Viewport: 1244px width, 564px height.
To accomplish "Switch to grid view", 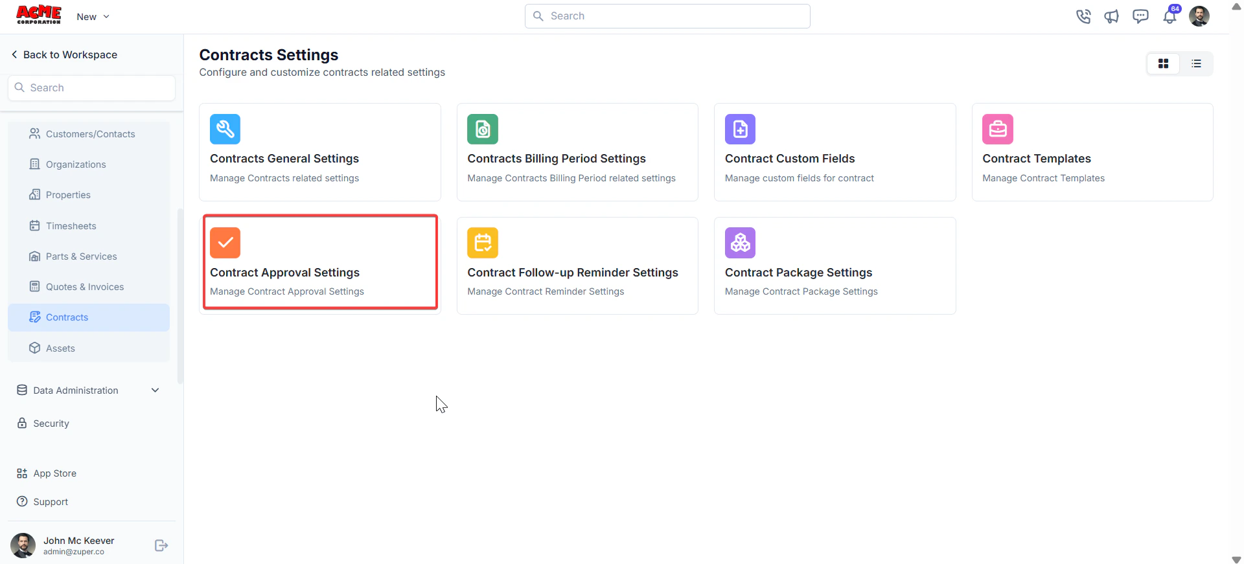I will point(1163,63).
